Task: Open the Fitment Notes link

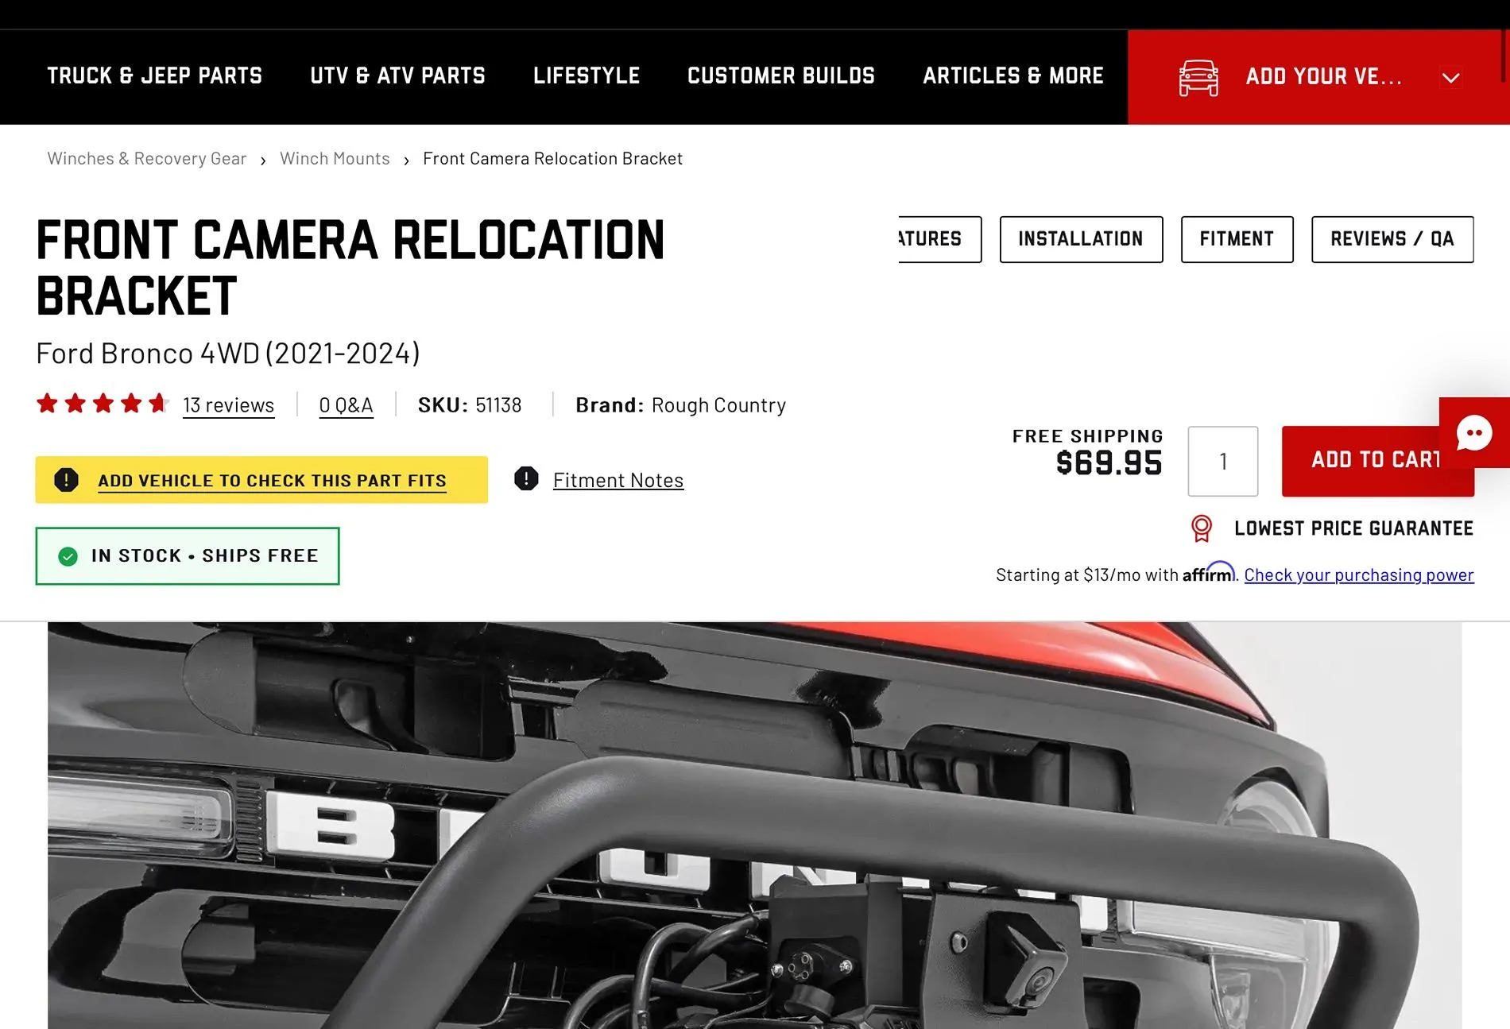Action: pos(618,480)
